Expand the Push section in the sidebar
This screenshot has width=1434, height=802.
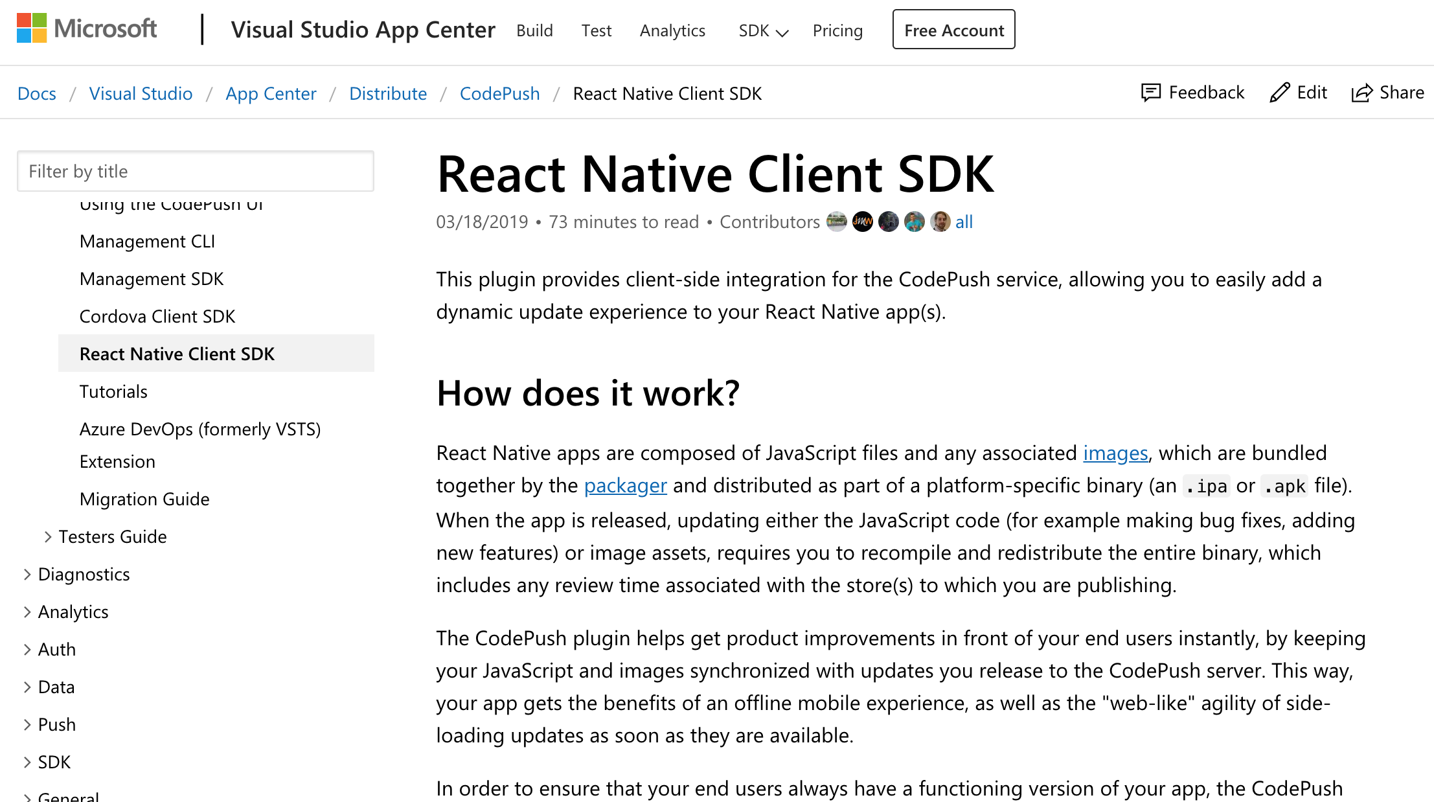[x=27, y=724]
